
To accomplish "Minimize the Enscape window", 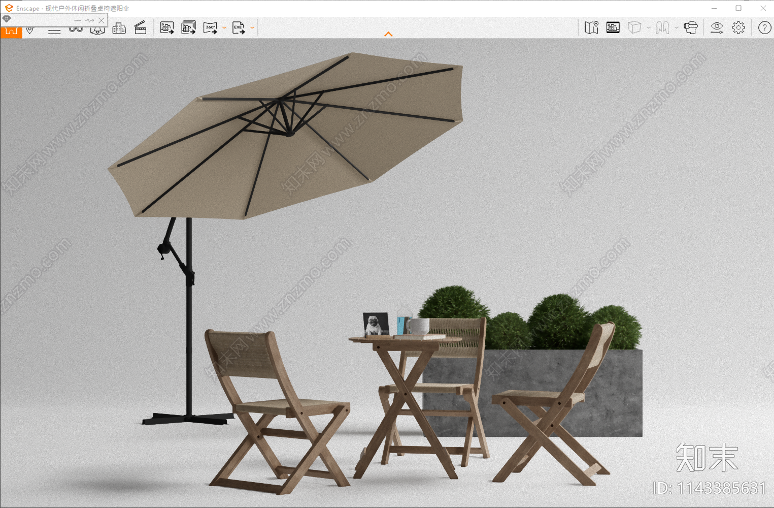I will tap(714, 8).
